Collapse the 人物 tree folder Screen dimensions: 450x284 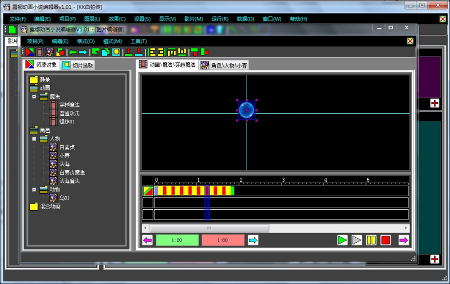[34, 139]
